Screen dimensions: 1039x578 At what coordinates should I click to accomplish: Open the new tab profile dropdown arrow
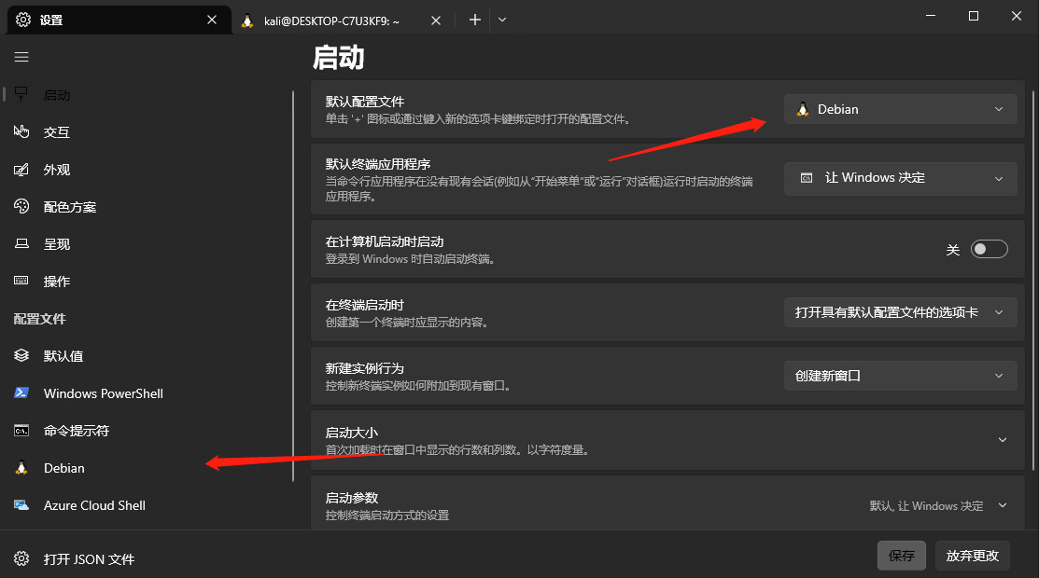click(x=502, y=20)
